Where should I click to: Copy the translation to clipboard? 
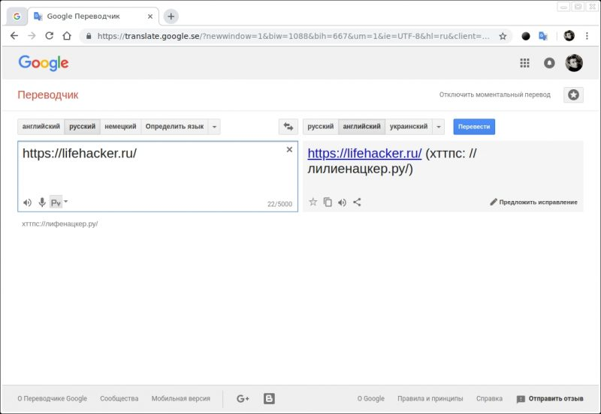point(328,202)
